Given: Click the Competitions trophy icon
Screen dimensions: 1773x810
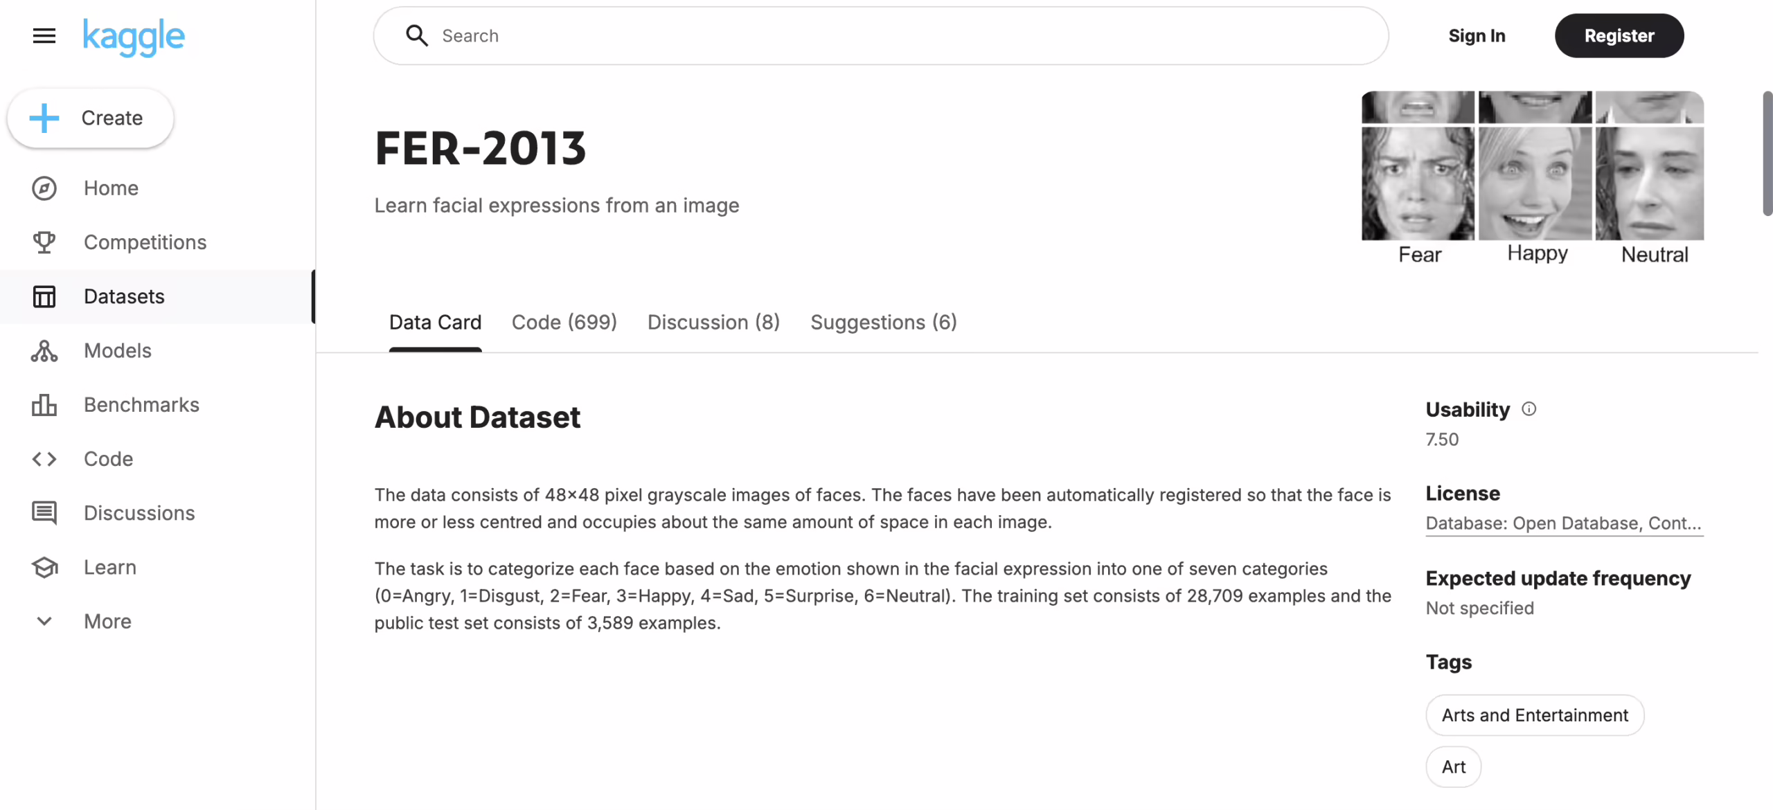Looking at the screenshot, I should click(x=44, y=242).
